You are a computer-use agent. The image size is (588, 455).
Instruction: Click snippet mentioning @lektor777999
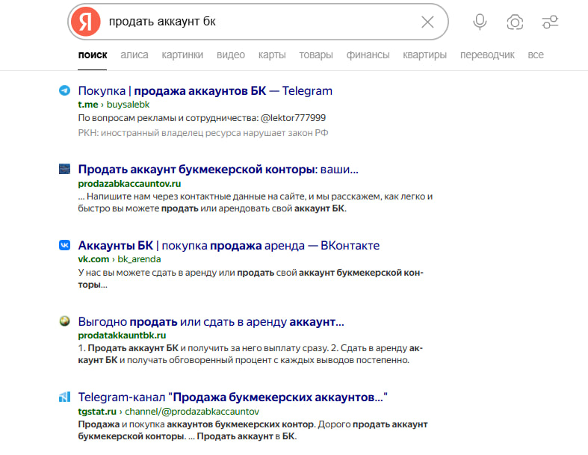[202, 118]
